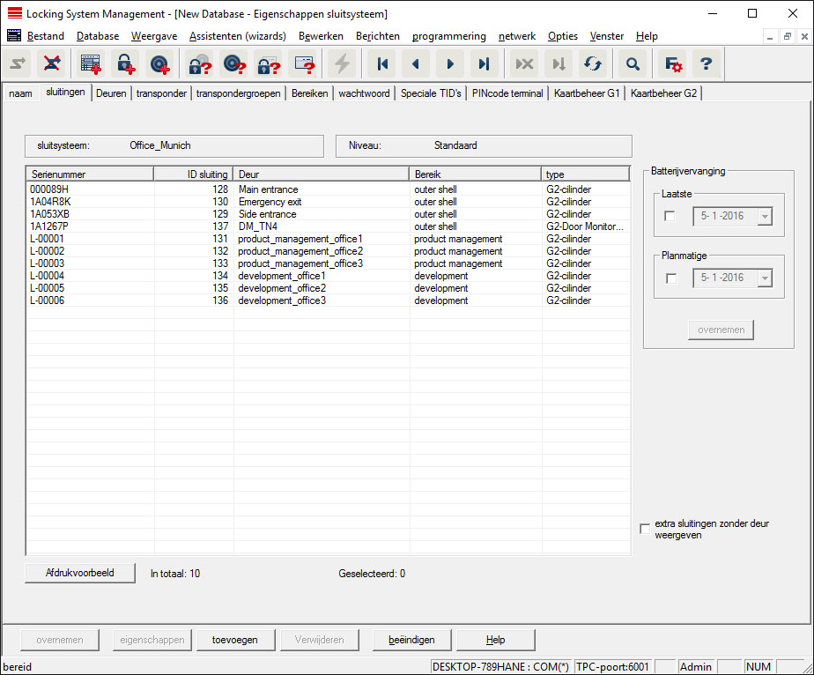The image size is (814, 675).
Task: Enable the Laatste battery replacement checkbox
Action: [x=670, y=217]
